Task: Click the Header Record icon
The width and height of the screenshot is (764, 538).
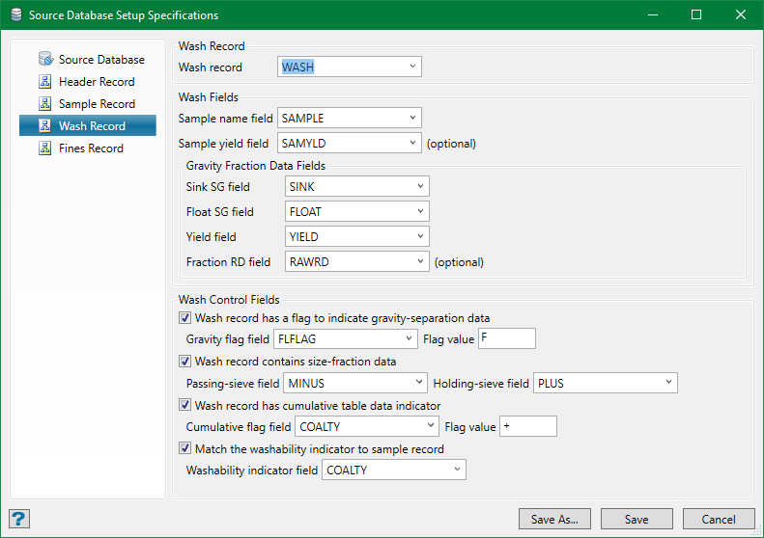Action: pos(44,82)
